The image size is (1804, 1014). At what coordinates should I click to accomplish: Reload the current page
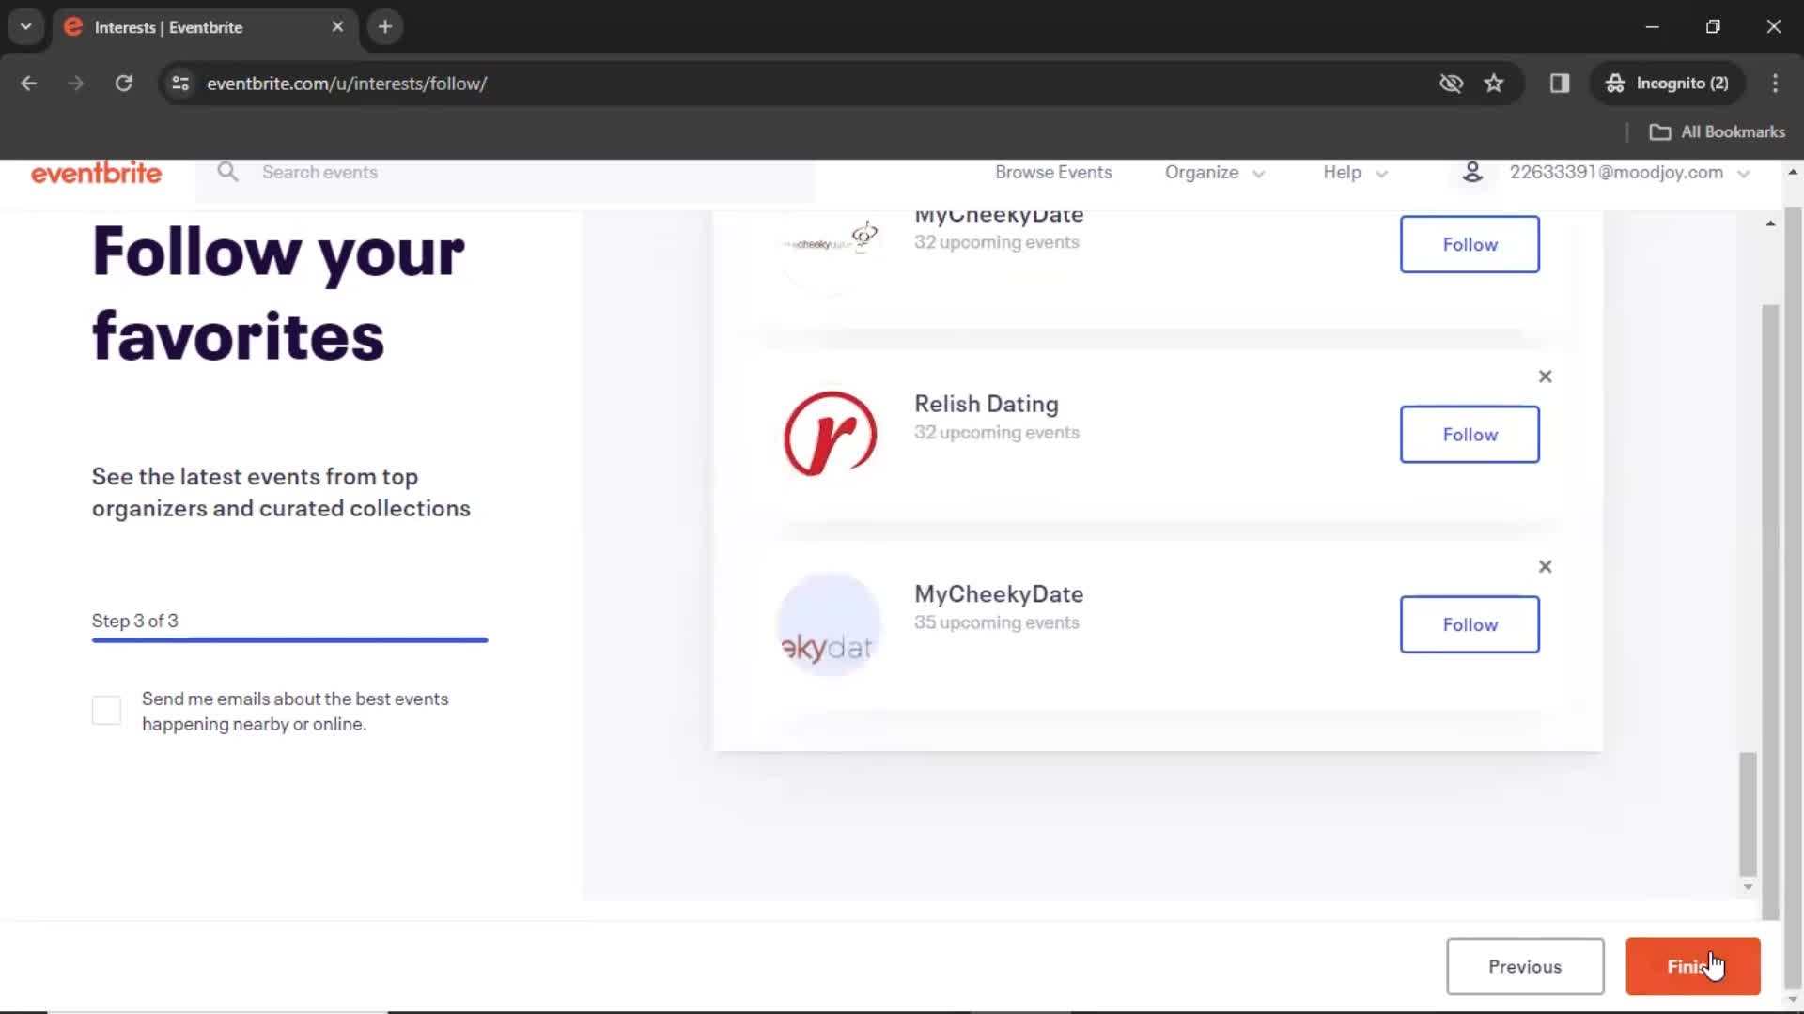(x=123, y=83)
